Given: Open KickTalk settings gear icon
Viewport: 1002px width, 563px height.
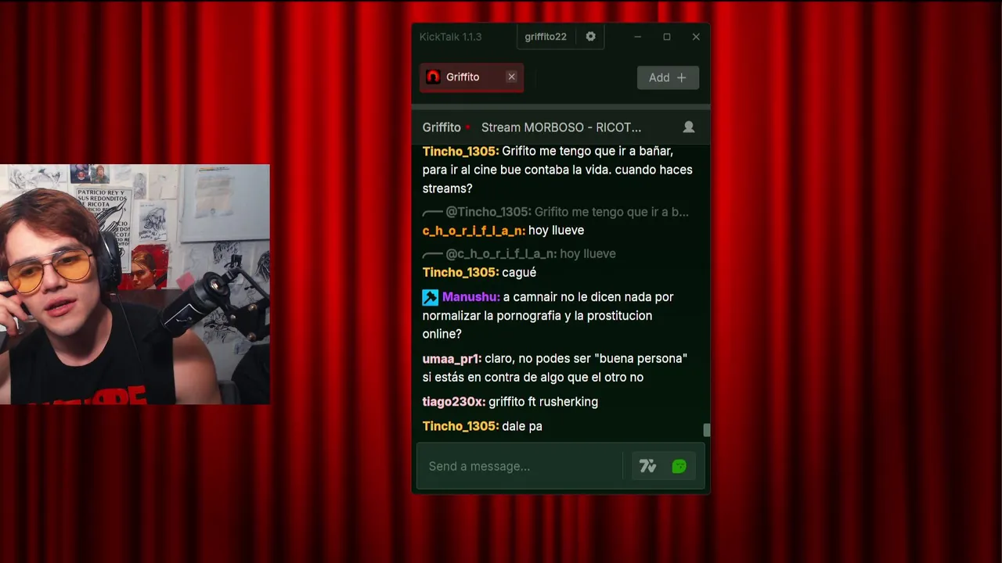Looking at the screenshot, I should tap(591, 37).
